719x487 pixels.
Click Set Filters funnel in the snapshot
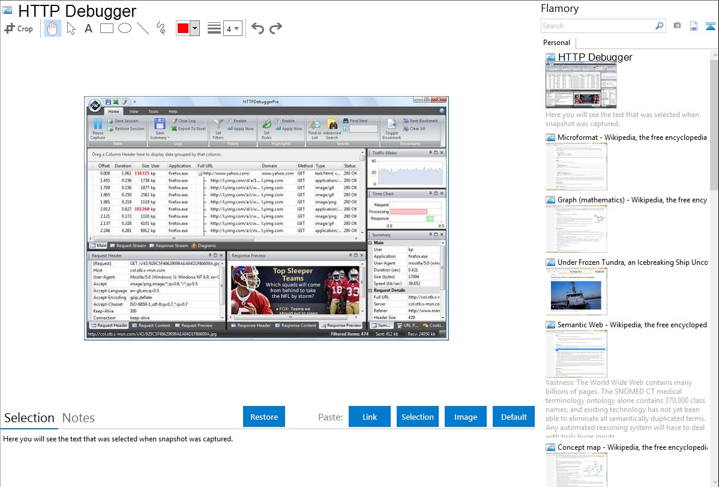(x=218, y=129)
